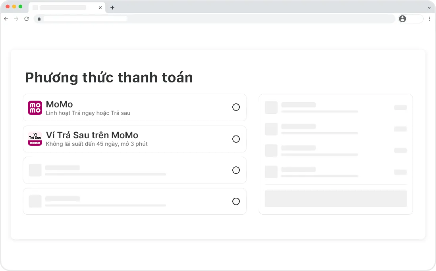Select the third payment method radio button
The image size is (436, 271).
(236, 170)
